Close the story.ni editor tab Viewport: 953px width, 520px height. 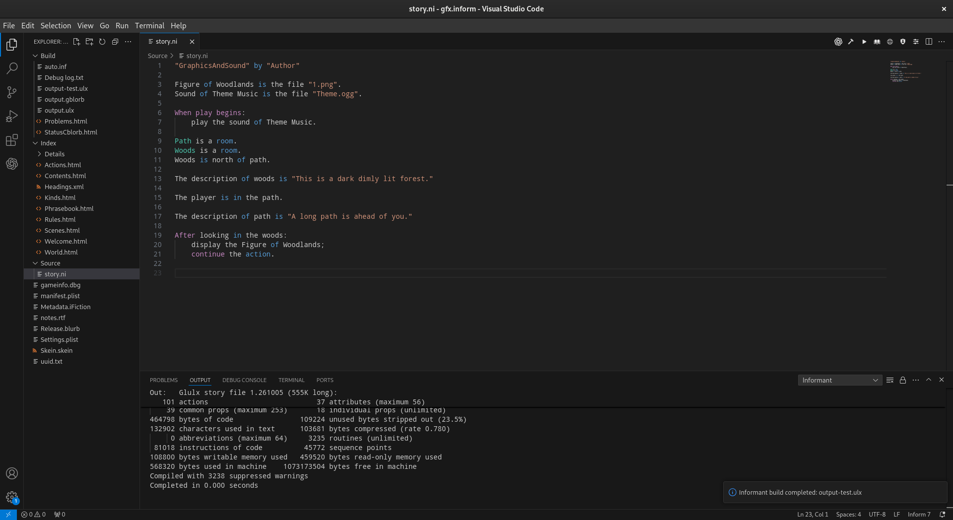tap(192, 42)
